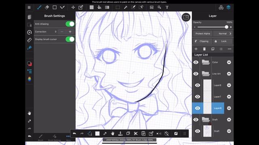
Task: Collapse the Draft folder
Action: tap(206, 120)
